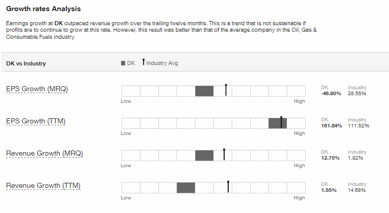The image size is (389, 213).
Task: Select the DK value 12.75%
Action: (x=330, y=158)
